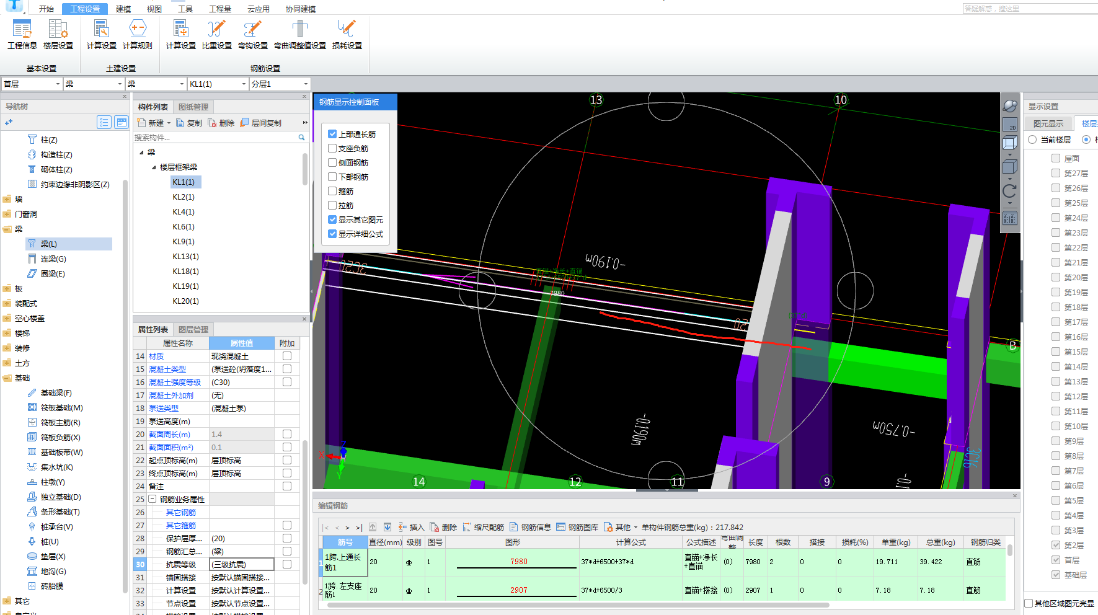Check 拉筋 checkbox
Screen dimensions: 1098x615
tap(332, 205)
